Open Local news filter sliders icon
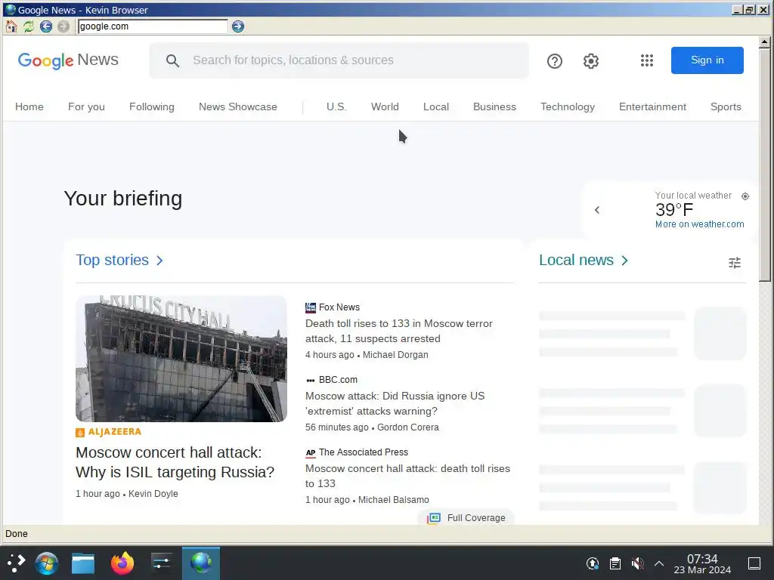 click(735, 263)
